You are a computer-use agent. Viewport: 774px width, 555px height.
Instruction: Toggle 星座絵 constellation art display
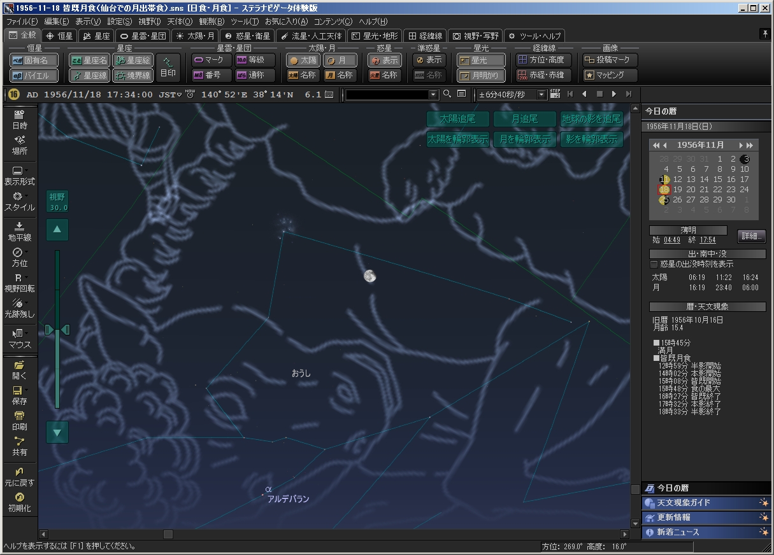[x=133, y=60]
